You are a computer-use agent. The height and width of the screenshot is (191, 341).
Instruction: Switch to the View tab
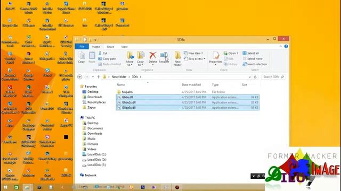pyautogui.click(x=124, y=47)
